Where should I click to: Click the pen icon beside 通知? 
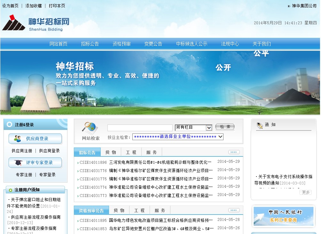pos(260,125)
